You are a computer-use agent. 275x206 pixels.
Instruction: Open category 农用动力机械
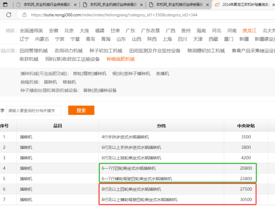[68, 51]
